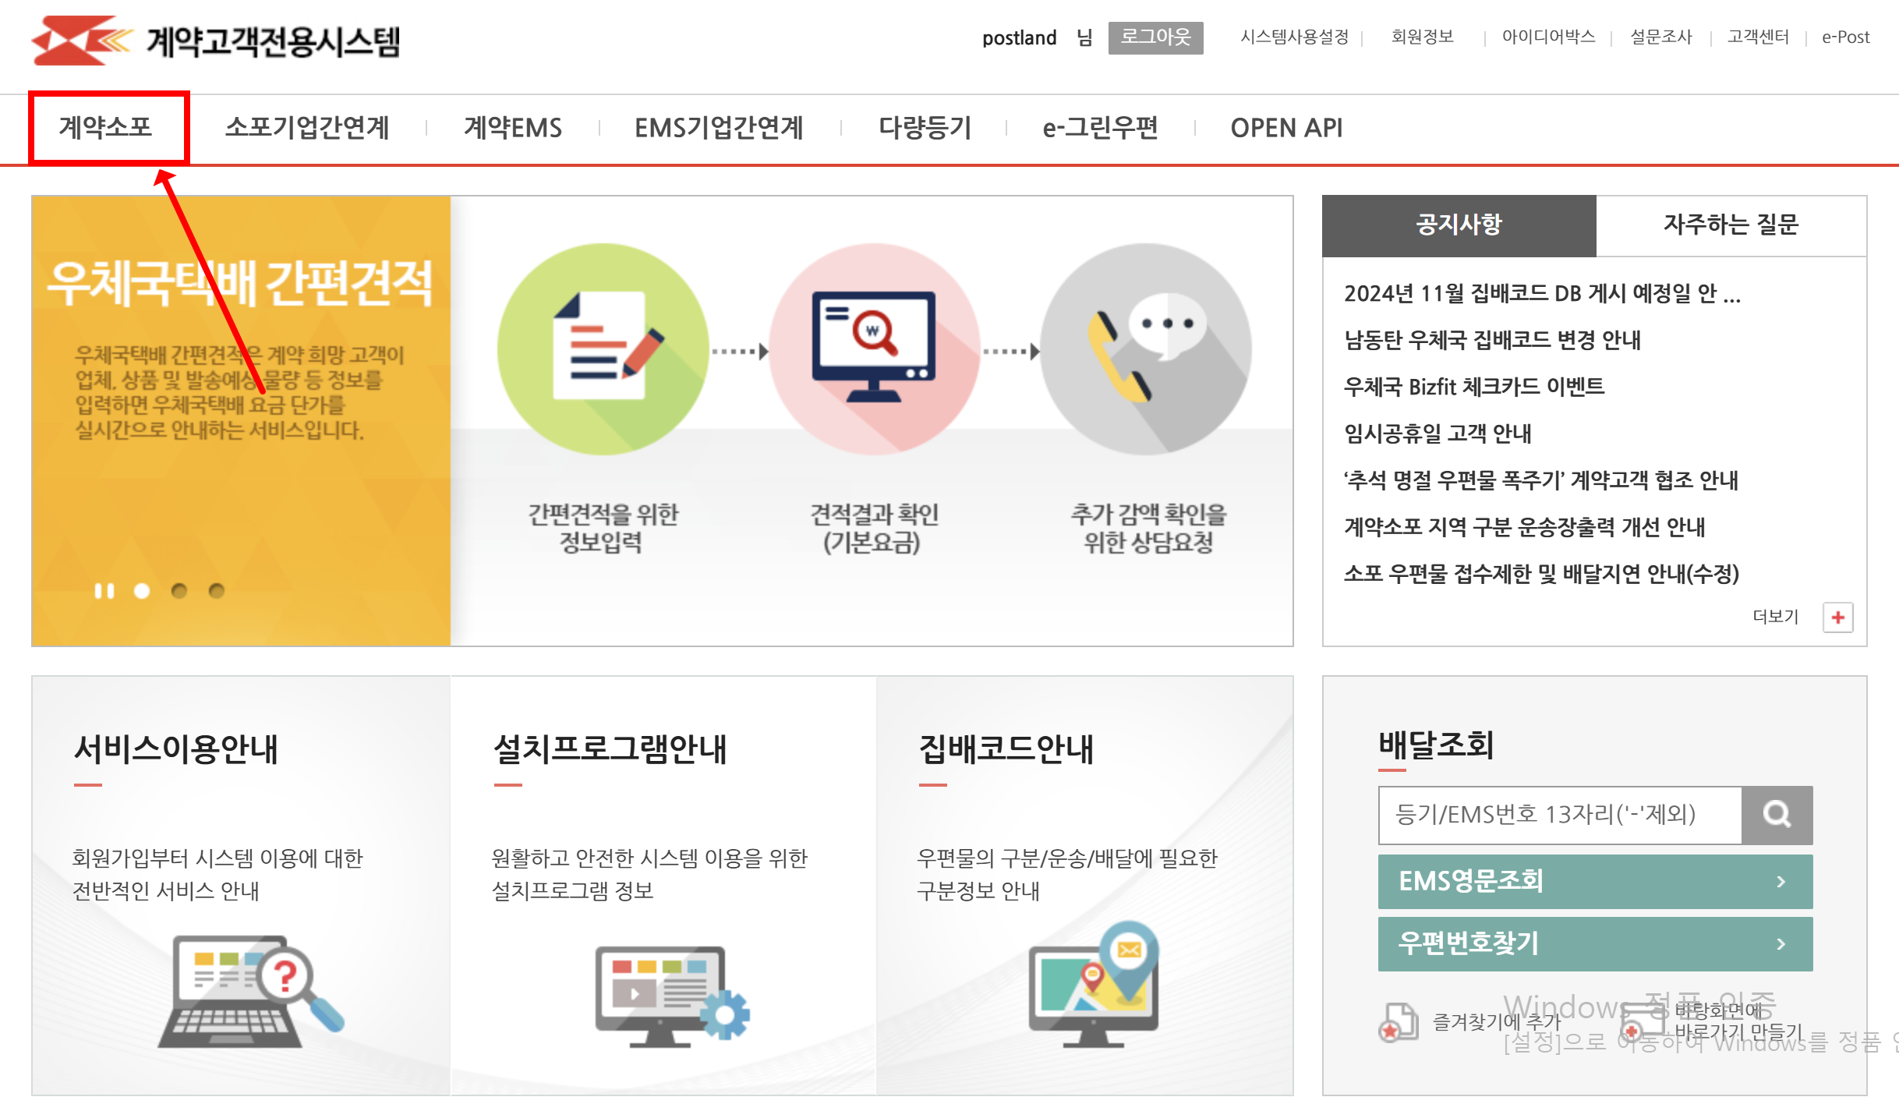The width and height of the screenshot is (1899, 1104).
Task: Click the pink monitor search circle icon
Action: pos(874,349)
